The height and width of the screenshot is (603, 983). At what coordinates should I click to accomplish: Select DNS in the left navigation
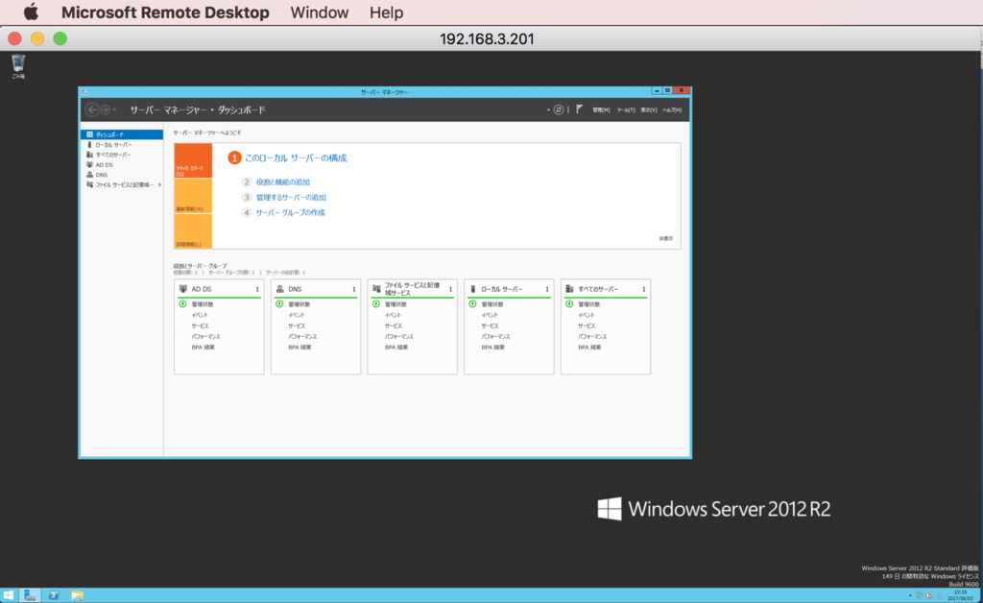click(122, 175)
